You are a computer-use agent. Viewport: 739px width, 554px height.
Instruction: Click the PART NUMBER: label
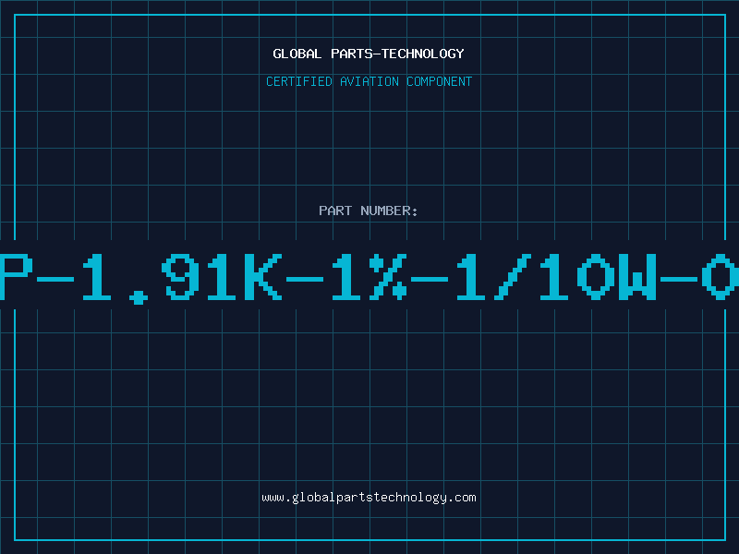coord(369,211)
